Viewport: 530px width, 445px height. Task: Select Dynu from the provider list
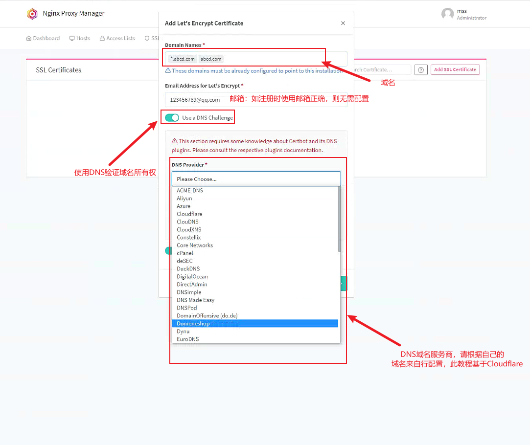[x=255, y=331]
